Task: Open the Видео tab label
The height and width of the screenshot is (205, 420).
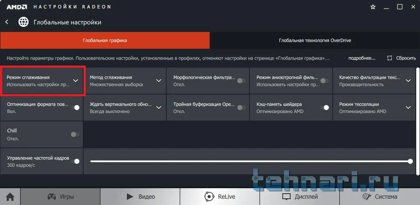Action: (147, 197)
